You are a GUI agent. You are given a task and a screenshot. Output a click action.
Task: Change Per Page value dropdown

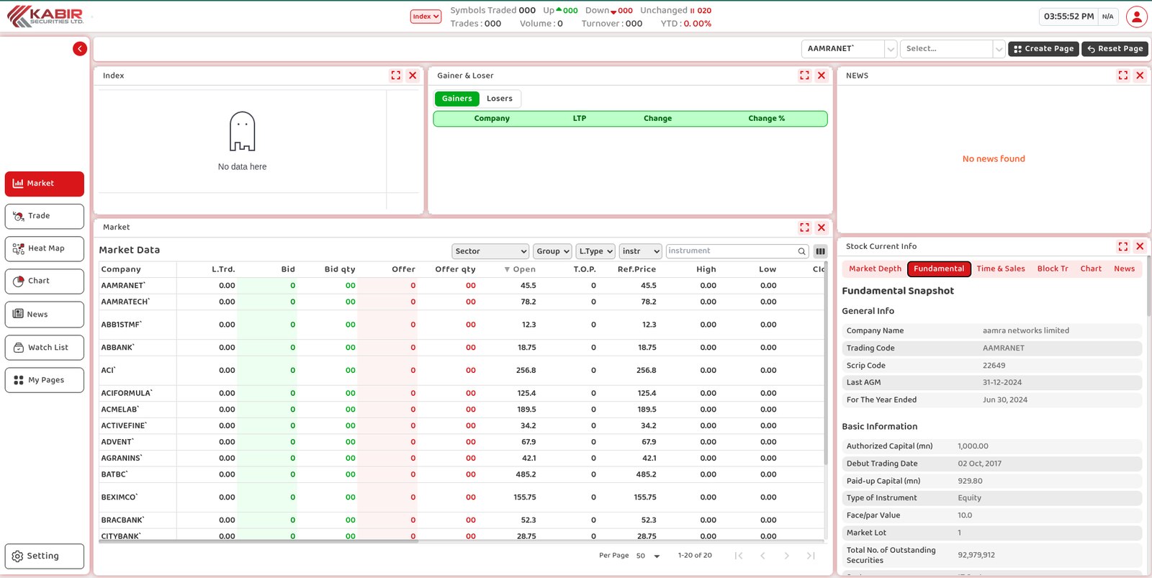point(647,556)
